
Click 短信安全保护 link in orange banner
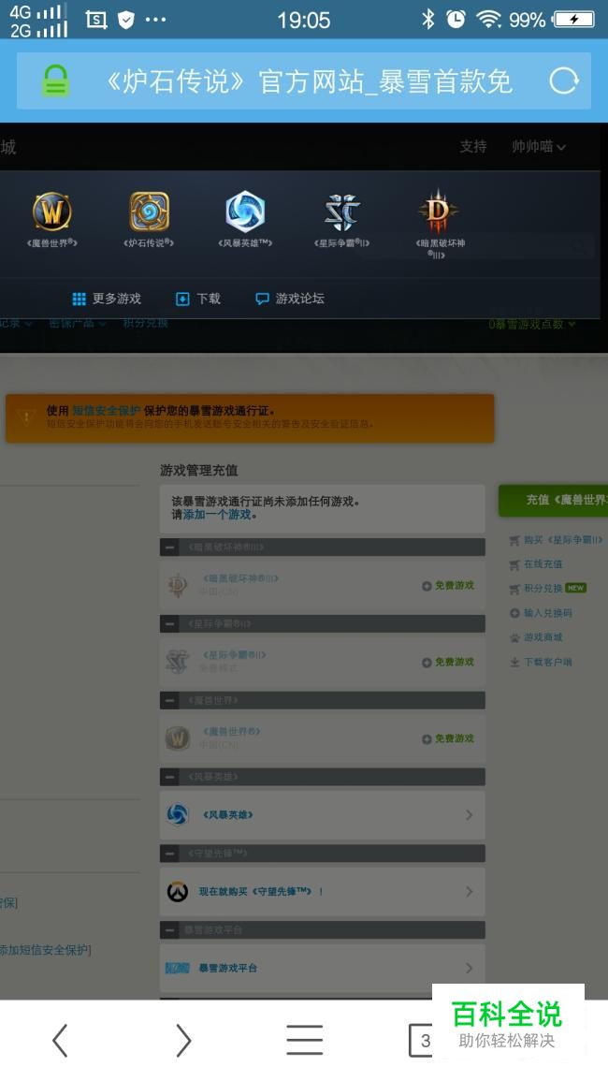click(106, 410)
